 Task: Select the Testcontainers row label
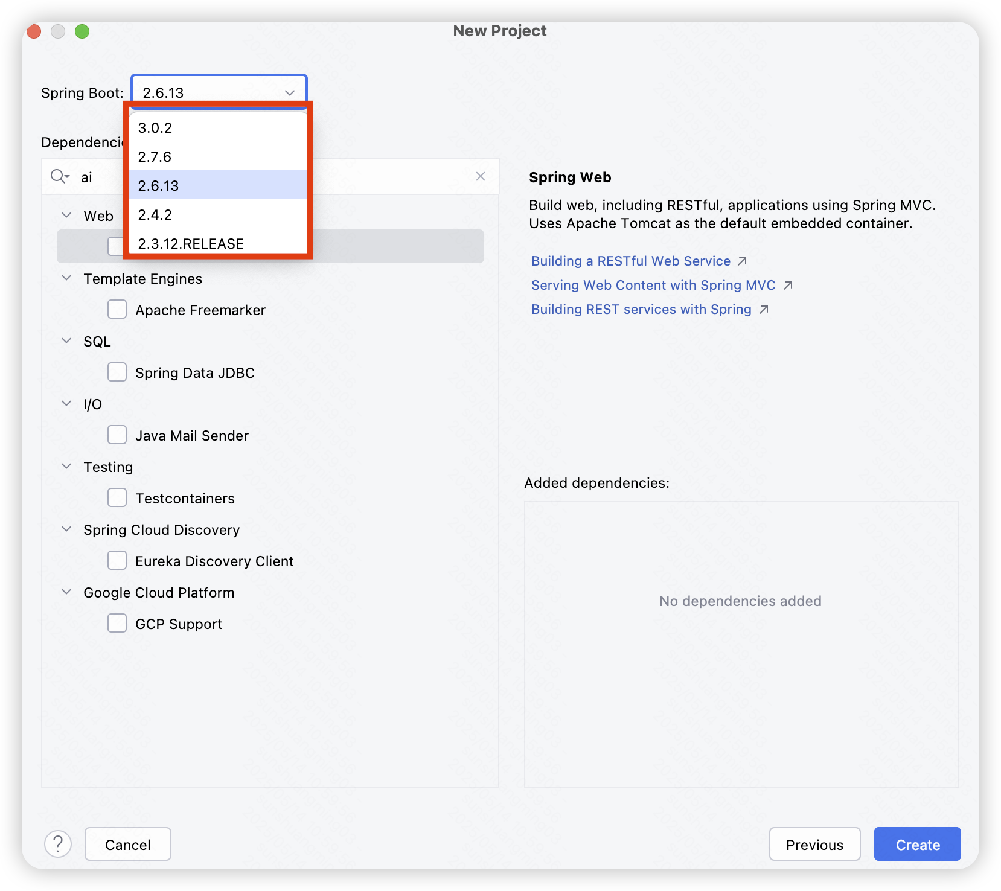tap(185, 499)
